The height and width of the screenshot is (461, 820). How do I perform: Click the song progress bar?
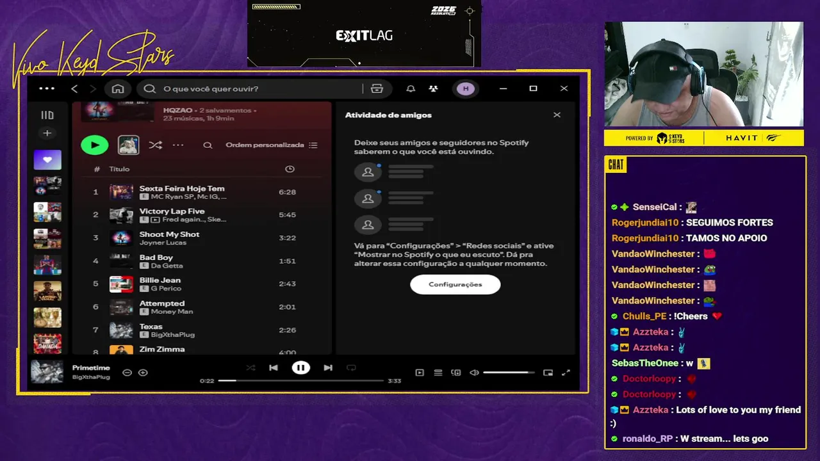[x=300, y=380]
